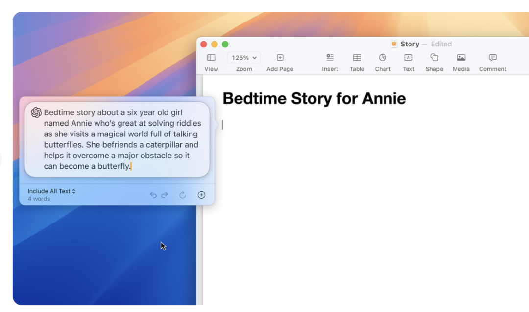The image size is (529, 312).
Task: Add a Chart using the toolbar
Action: (383, 58)
